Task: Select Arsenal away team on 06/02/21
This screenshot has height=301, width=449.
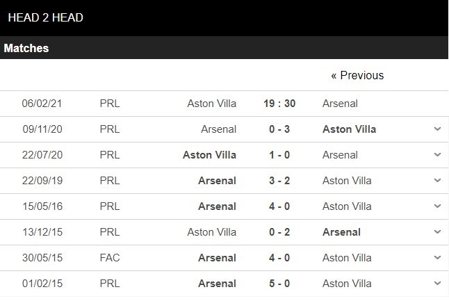Action: click(340, 104)
